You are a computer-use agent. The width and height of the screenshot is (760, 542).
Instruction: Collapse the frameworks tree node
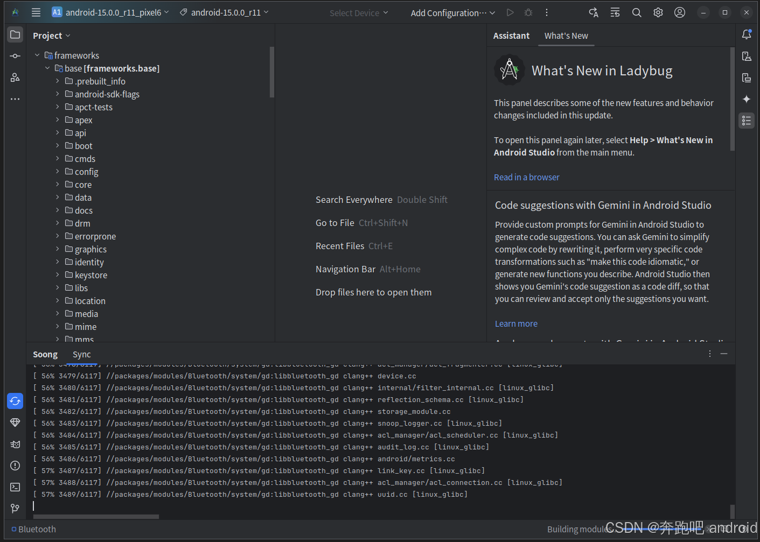click(x=37, y=55)
